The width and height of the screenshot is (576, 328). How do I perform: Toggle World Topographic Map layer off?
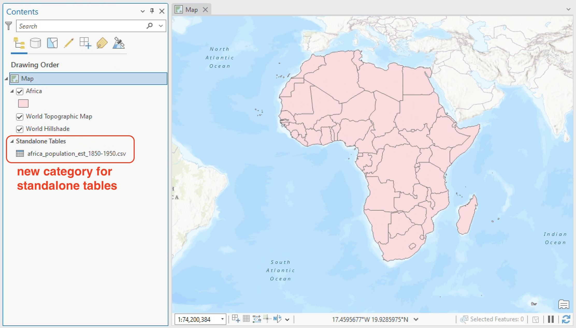click(x=20, y=117)
